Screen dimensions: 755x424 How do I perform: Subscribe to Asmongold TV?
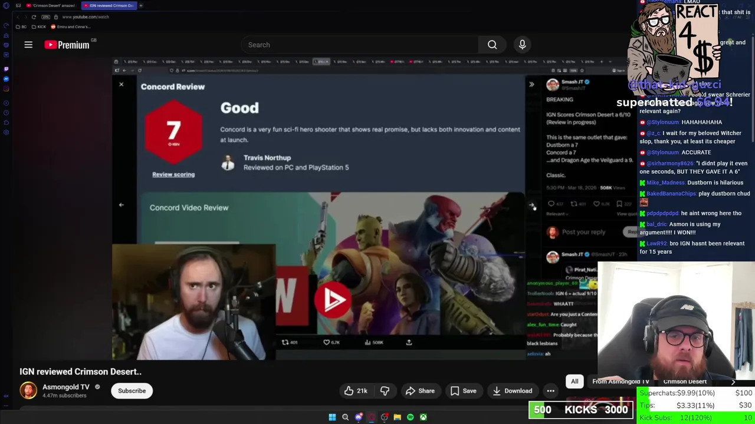(132, 391)
